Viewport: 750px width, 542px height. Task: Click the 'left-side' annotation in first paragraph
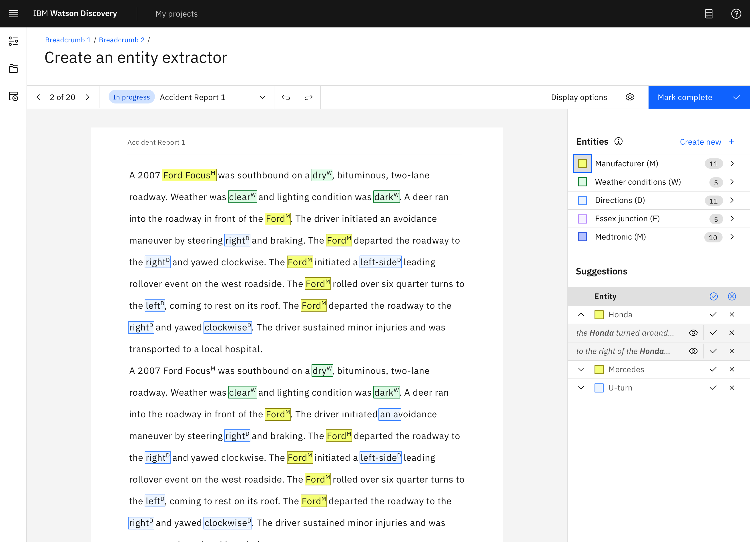coord(381,262)
